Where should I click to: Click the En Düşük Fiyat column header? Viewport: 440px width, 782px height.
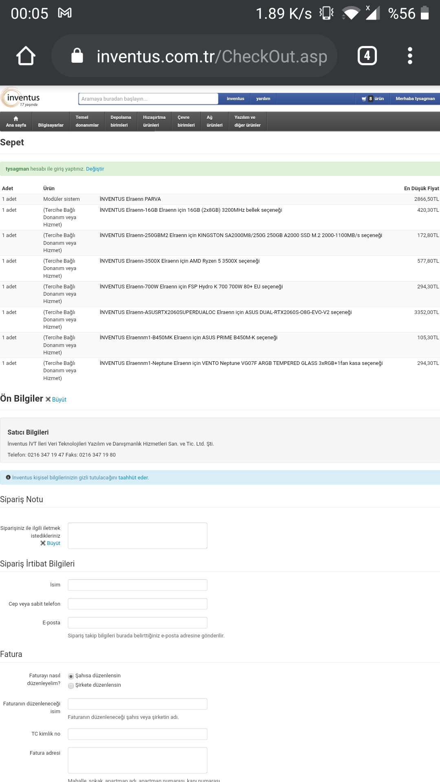click(x=421, y=189)
